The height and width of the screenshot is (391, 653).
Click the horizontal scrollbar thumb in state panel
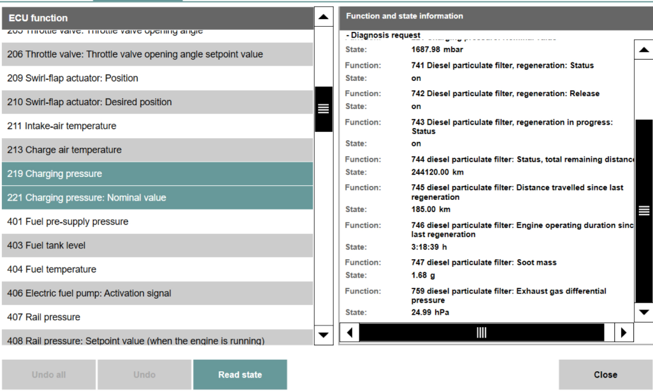tap(482, 332)
